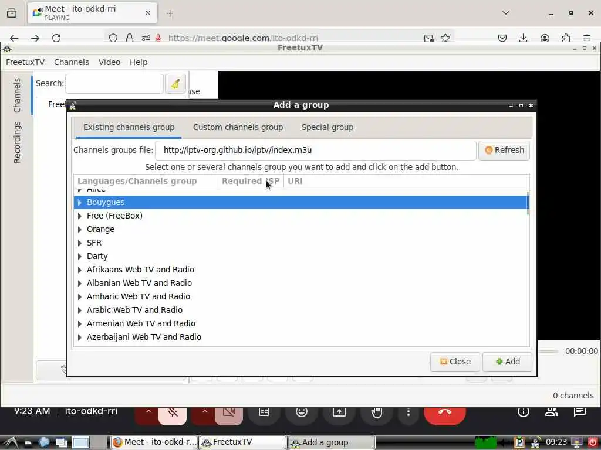Select Armenian Web TV and Radio row
This screenshot has width=601, height=450.
pos(300,323)
